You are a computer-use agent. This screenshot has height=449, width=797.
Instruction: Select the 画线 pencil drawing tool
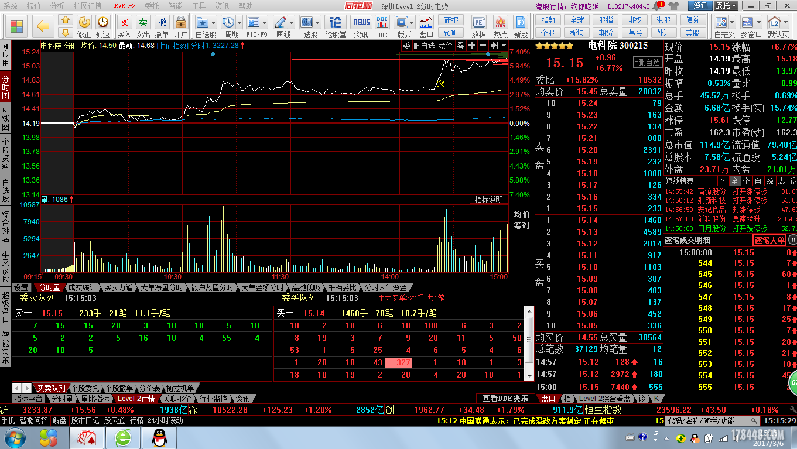281,22
